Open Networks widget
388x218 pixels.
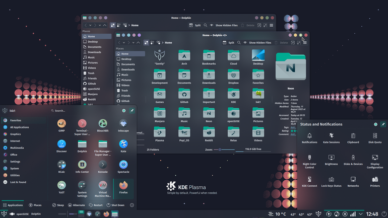click(x=353, y=182)
